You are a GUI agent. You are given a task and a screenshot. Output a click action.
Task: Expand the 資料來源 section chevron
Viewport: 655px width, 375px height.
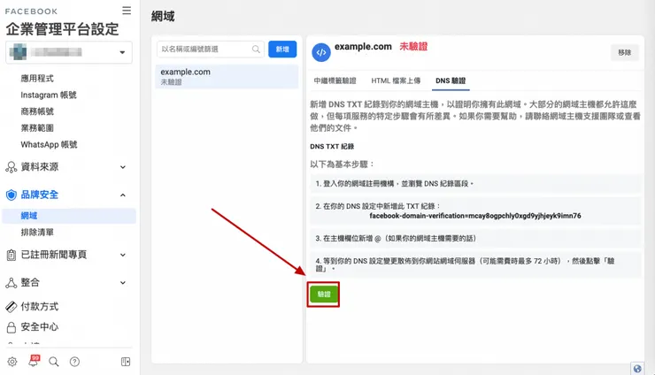point(123,167)
